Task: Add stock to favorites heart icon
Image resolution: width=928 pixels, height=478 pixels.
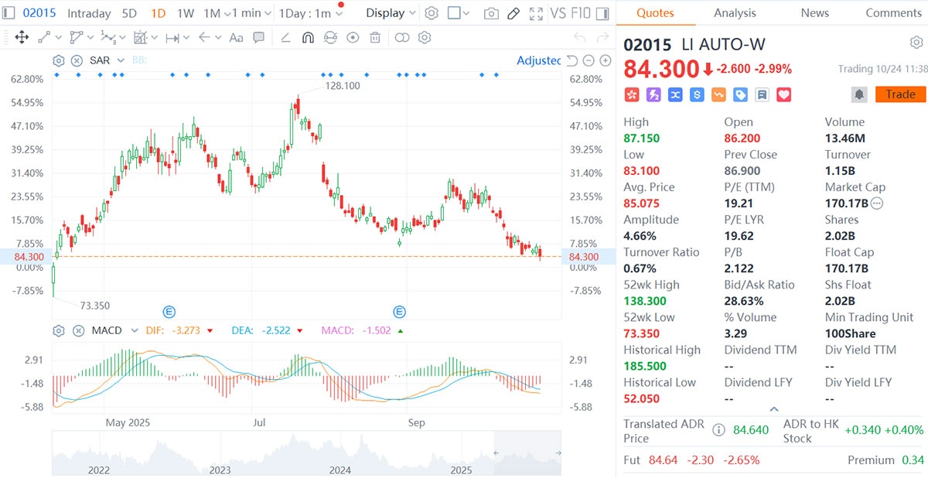Action: (784, 94)
